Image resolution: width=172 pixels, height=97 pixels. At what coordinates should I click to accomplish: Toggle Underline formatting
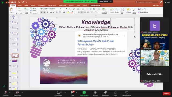tap(48, 12)
